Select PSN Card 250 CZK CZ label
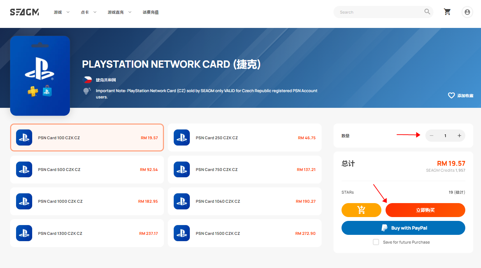The image size is (481, 268). [x=217, y=138]
